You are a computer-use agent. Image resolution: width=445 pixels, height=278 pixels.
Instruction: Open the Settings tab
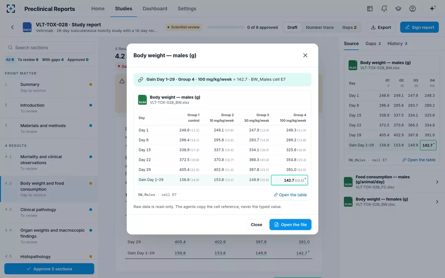[187, 9]
